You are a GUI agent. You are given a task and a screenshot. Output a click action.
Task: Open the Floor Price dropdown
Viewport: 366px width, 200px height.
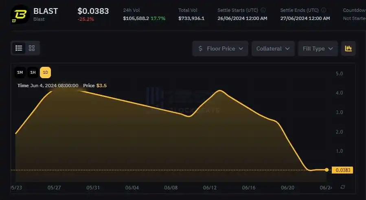click(x=220, y=48)
